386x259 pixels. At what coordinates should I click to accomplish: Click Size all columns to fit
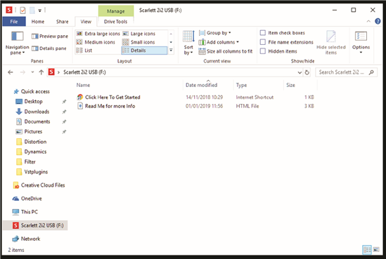pos(226,51)
